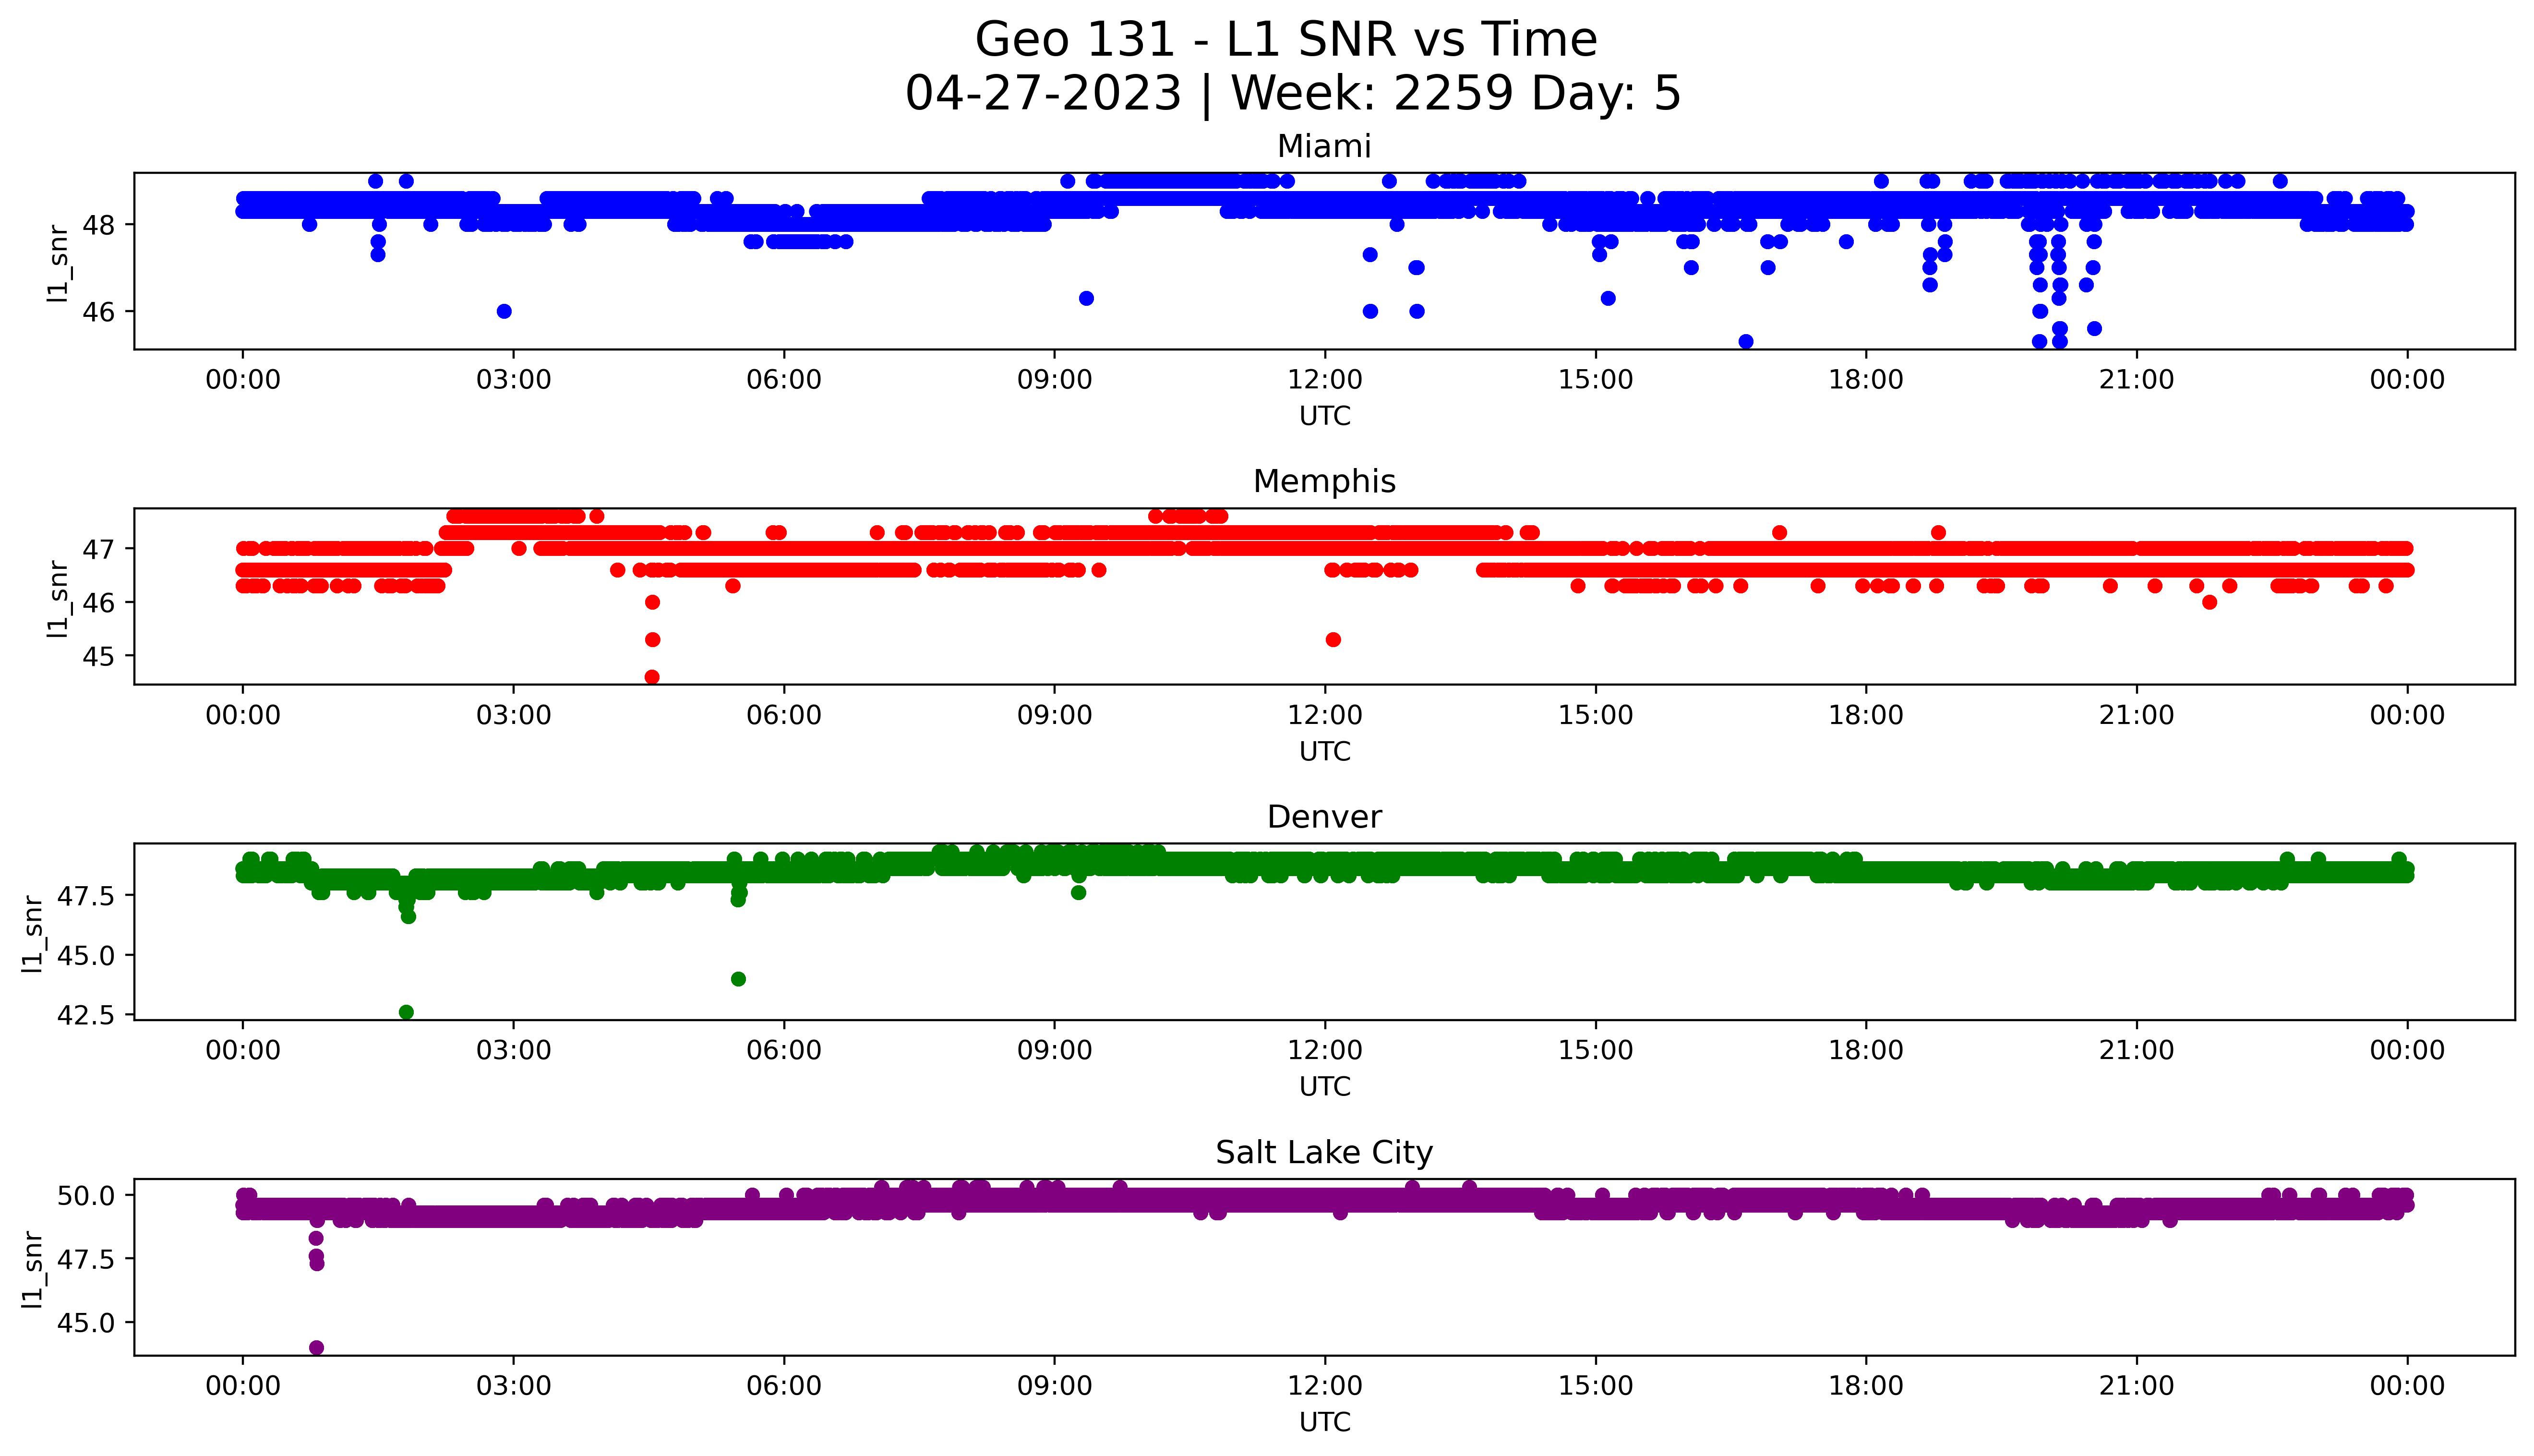
Task: Click the 'Geo 131 - L1 SNR vs Time' title
Action: pos(1285,40)
